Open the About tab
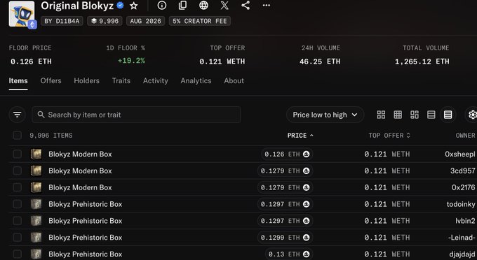 [234, 80]
